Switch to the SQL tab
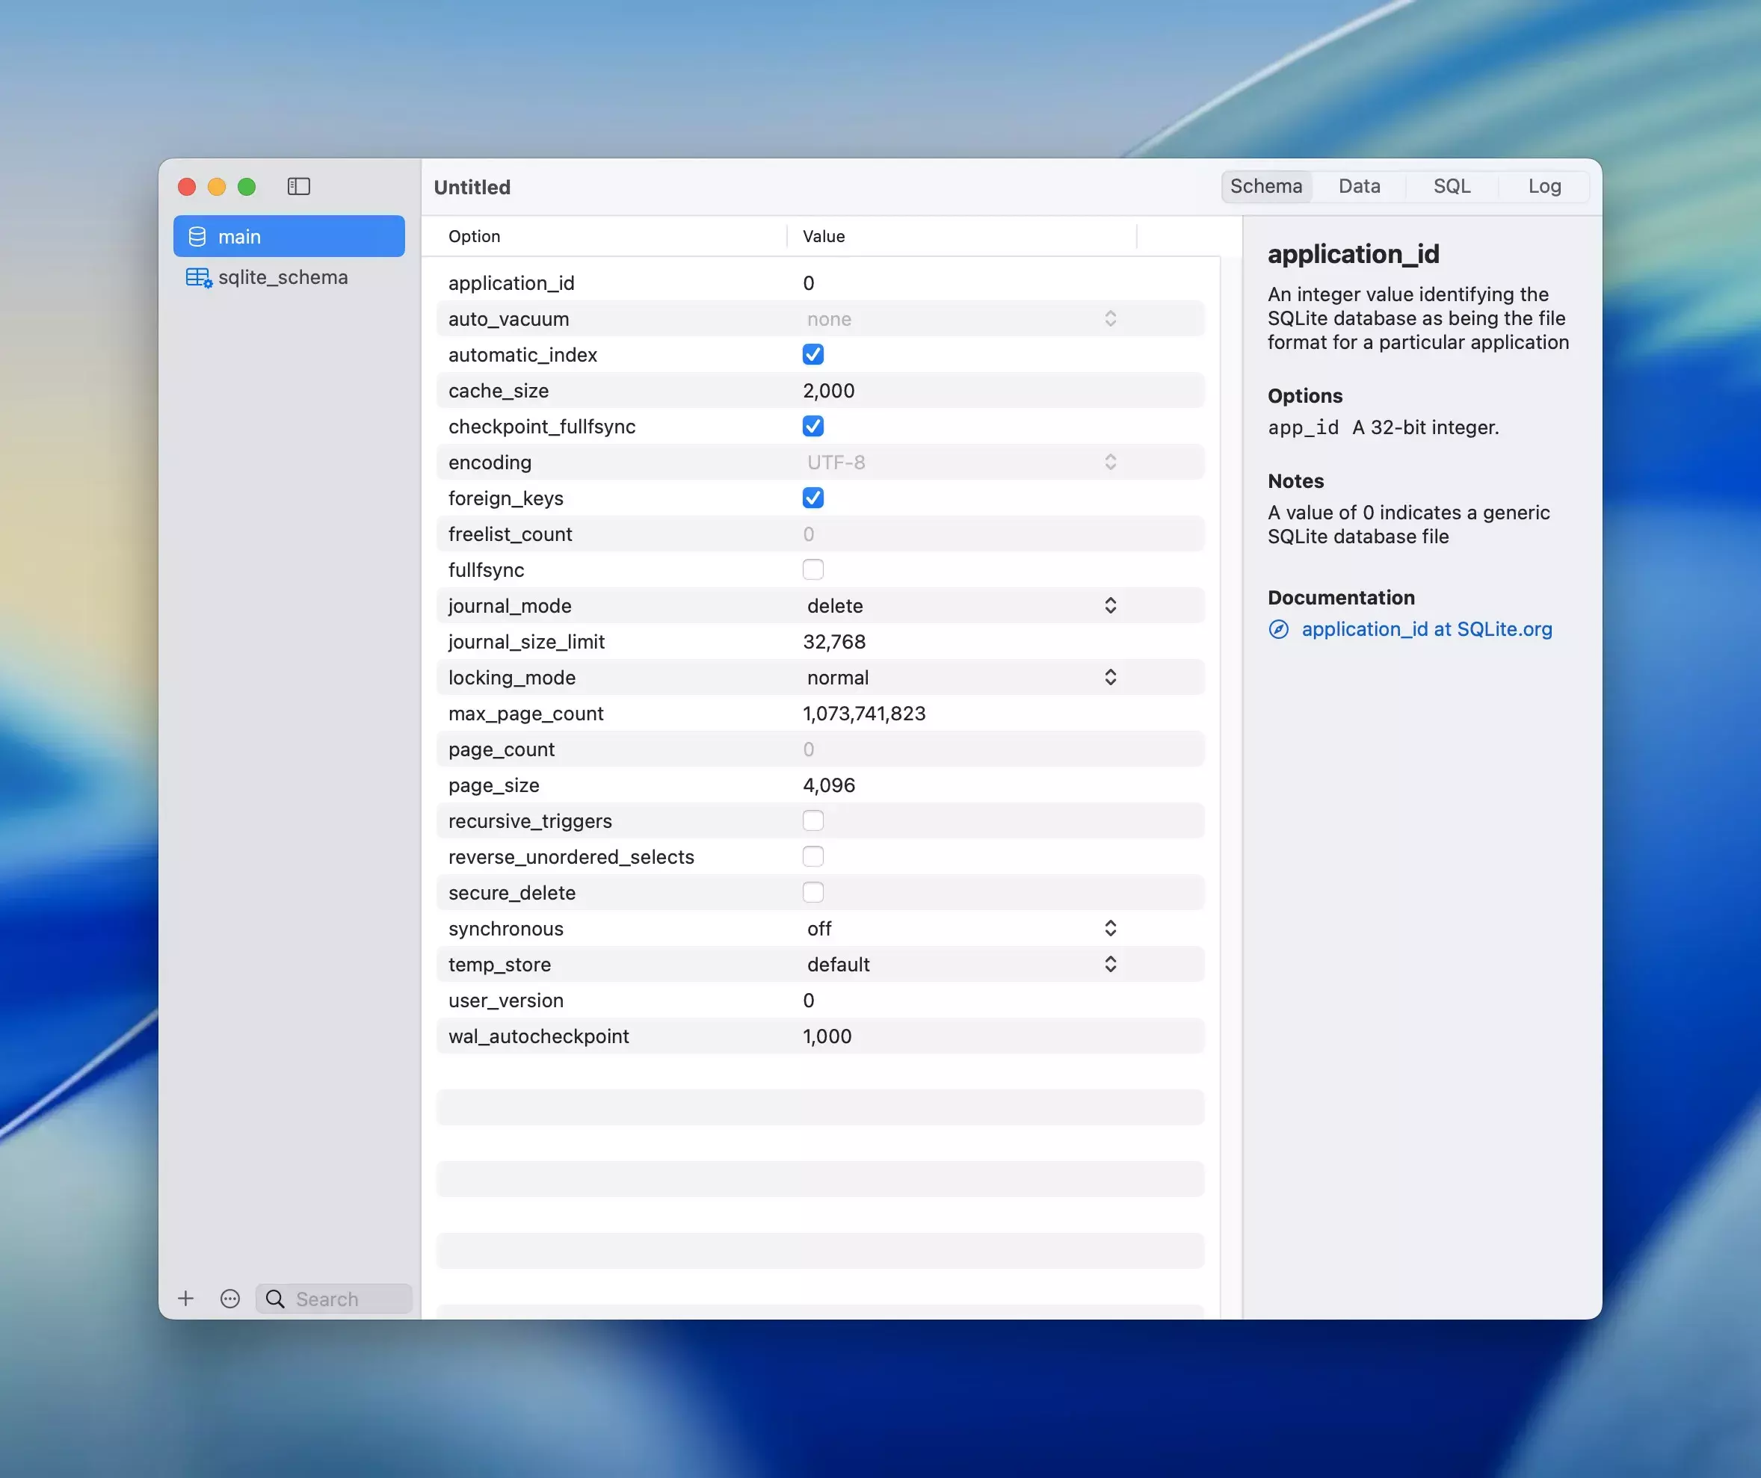Image resolution: width=1761 pixels, height=1478 pixels. (x=1452, y=186)
